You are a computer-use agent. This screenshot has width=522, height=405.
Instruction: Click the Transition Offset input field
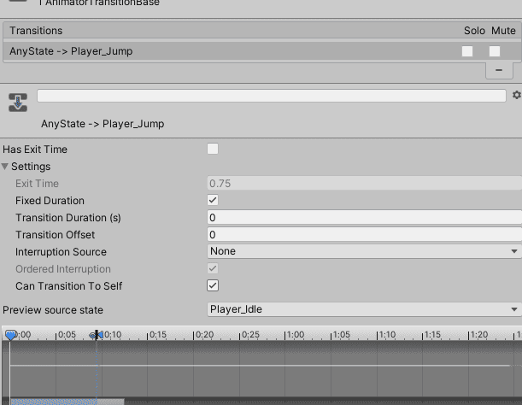(364, 235)
